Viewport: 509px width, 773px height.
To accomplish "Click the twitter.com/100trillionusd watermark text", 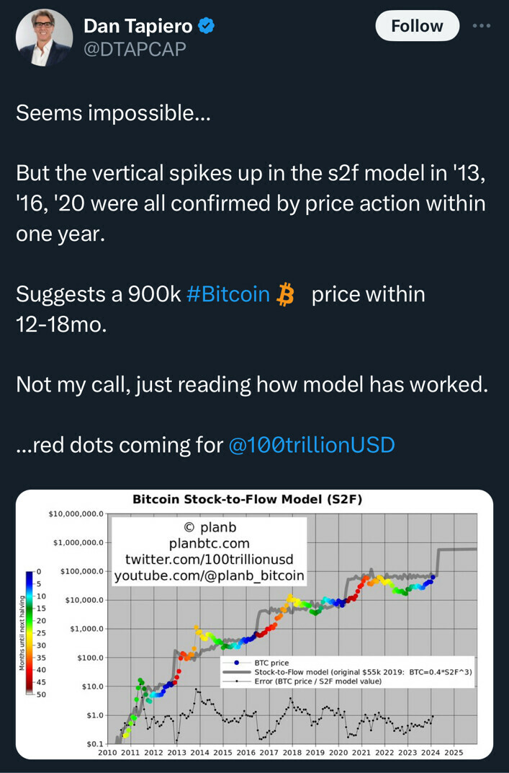I will pos(209,559).
